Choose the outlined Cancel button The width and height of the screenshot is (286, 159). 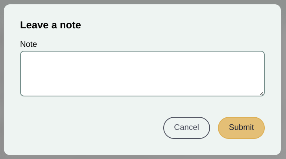point(186,128)
